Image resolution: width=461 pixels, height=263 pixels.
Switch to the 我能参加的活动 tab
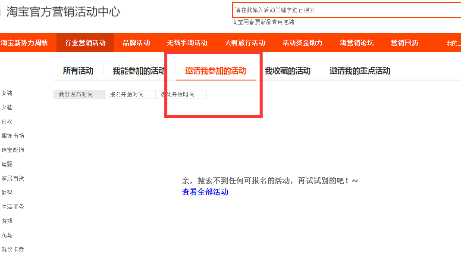click(x=138, y=71)
